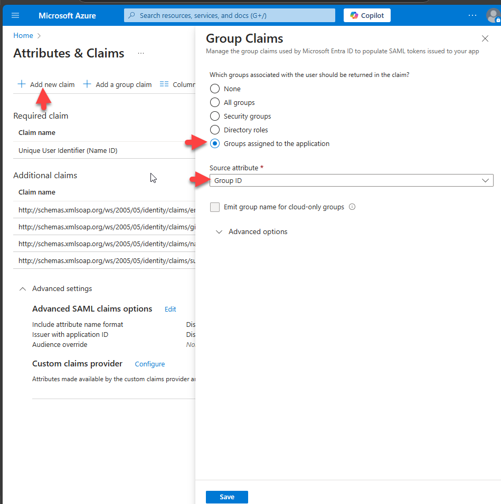This screenshot has height=504, width=501.
Task: Click Add a group claim
Action: [x=117, y=84]
